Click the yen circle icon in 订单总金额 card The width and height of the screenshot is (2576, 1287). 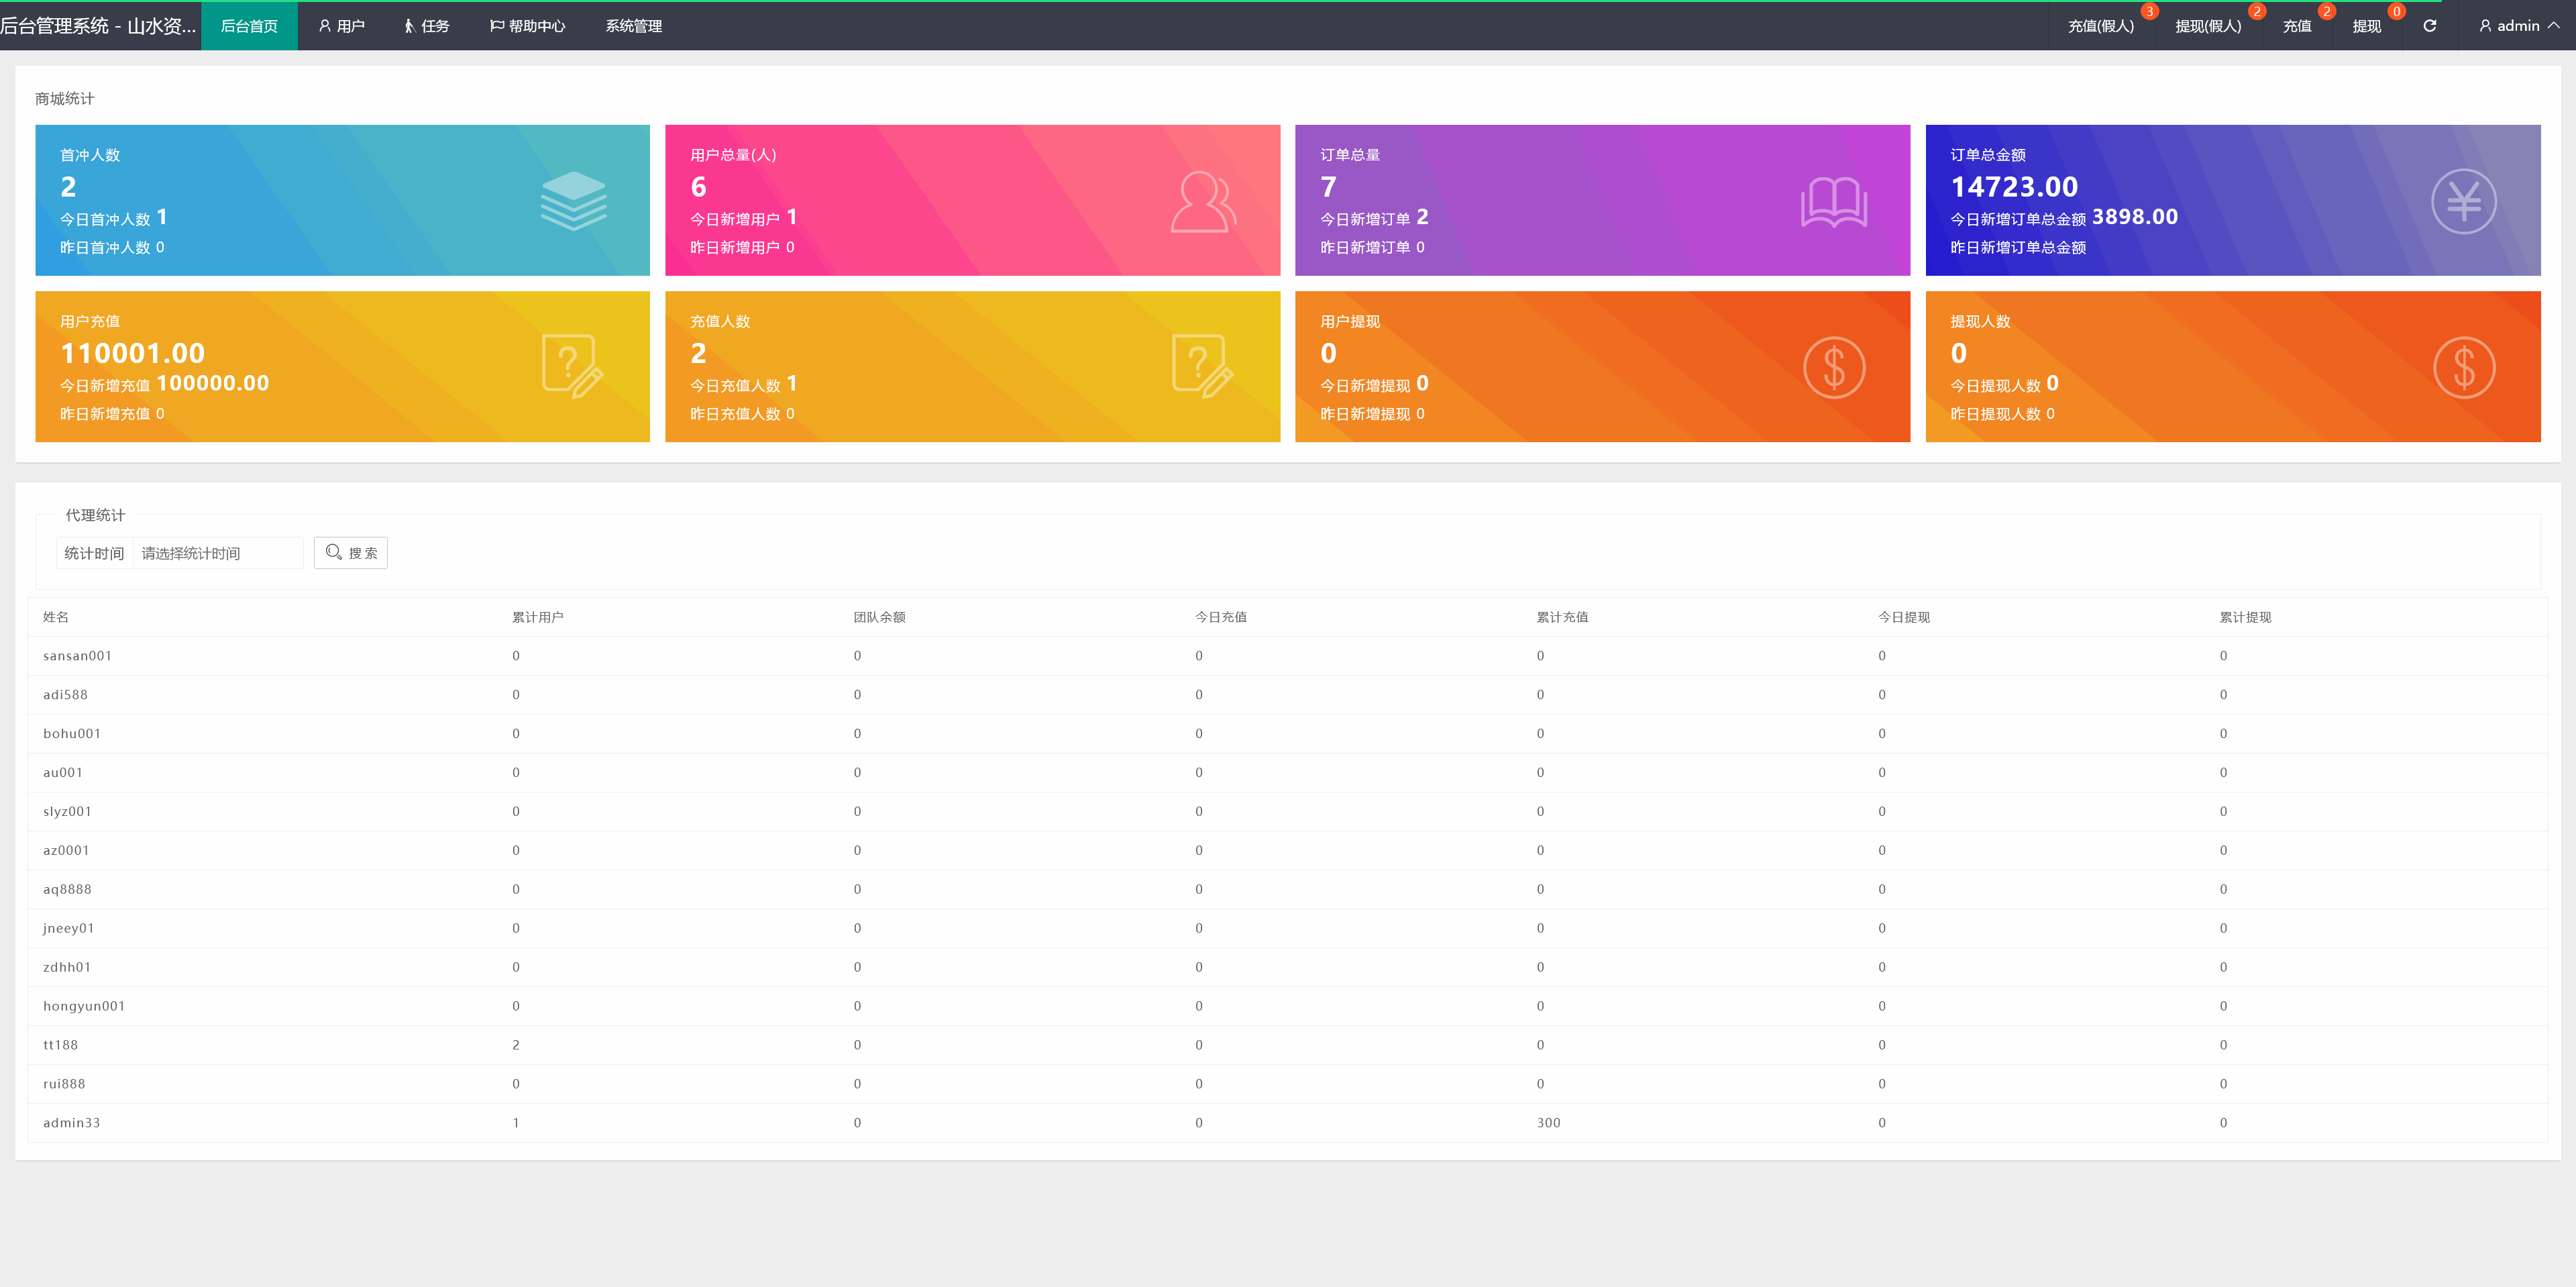2463,202
